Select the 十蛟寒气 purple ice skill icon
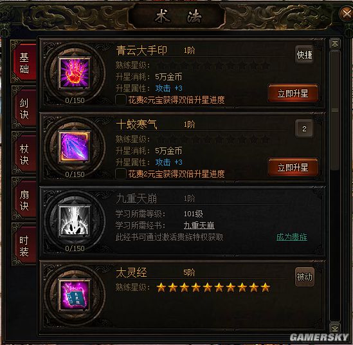Image resolution: width=353 pixels, height=345 pixels. tap(75, 147)
